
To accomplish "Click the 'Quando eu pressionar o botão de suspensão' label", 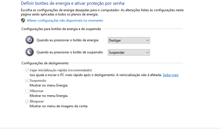I will coord(70,52).
